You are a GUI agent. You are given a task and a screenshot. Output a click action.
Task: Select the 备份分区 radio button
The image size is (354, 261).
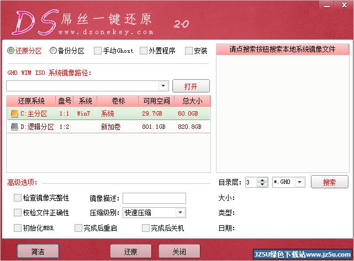[x=53, y=51]
